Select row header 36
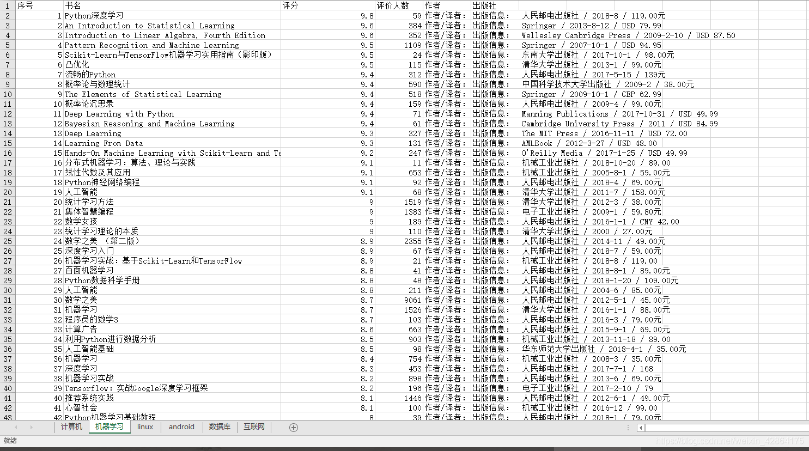 pos(8,349)
